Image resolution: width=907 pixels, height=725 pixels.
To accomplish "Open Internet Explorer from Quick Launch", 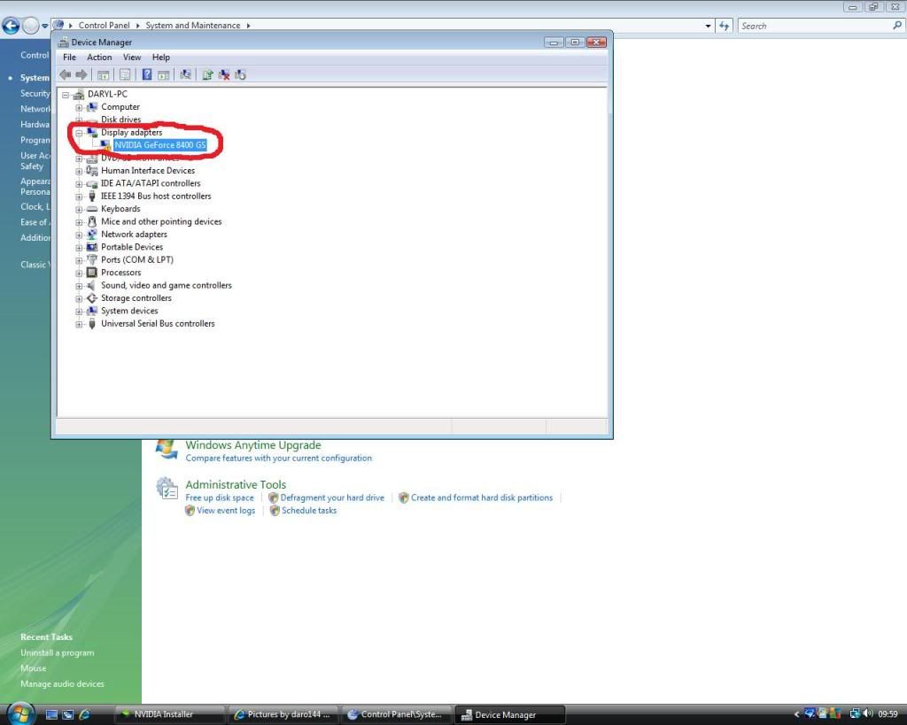I will point(84,714).
